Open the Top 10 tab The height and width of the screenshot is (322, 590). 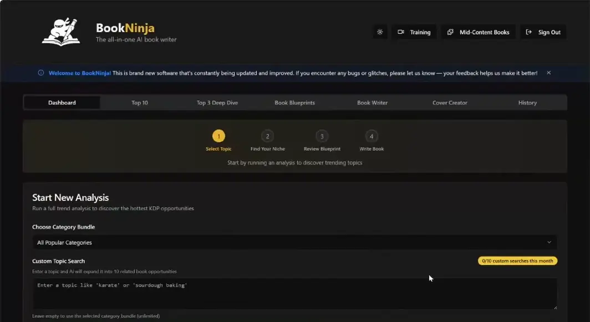pos(140,102)
